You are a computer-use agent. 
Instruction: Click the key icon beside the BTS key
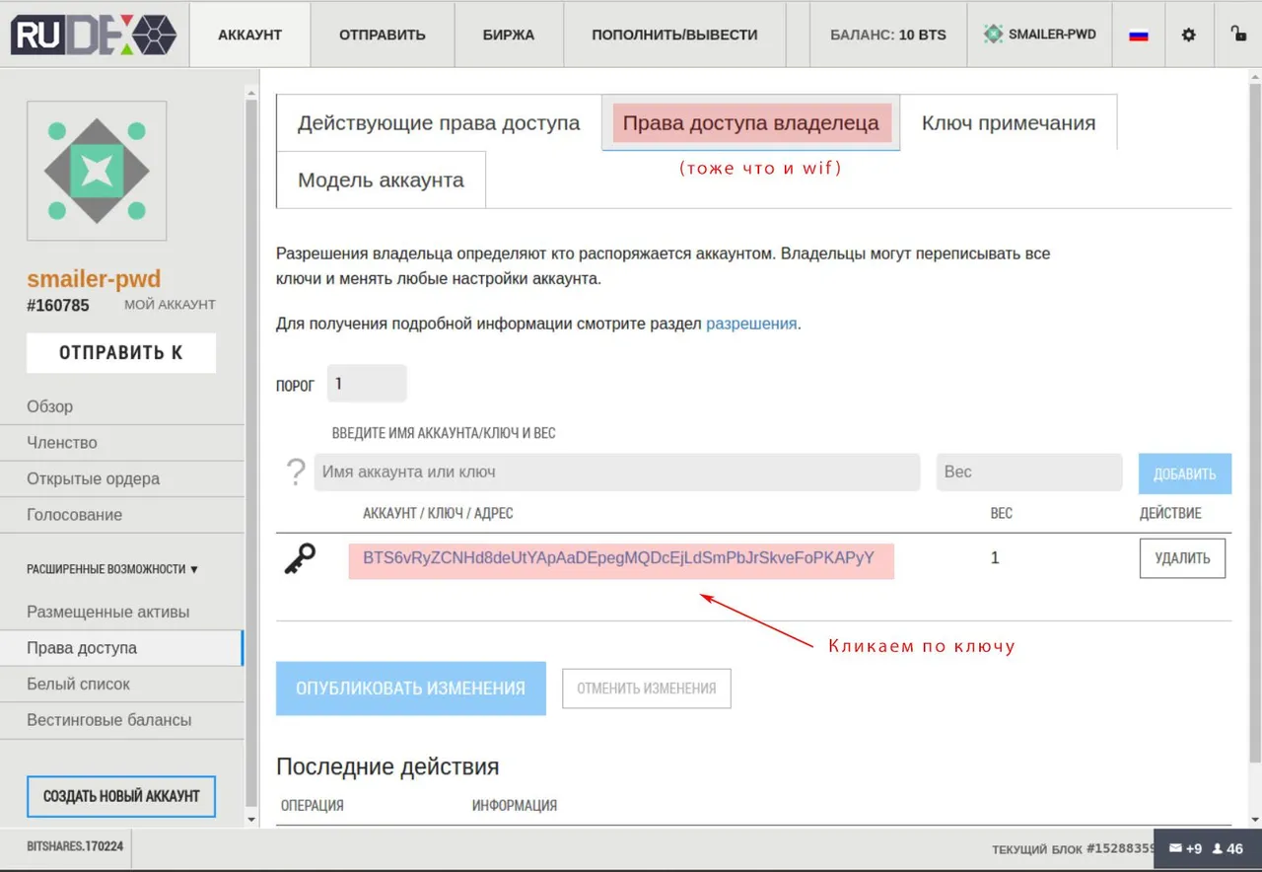300,558
